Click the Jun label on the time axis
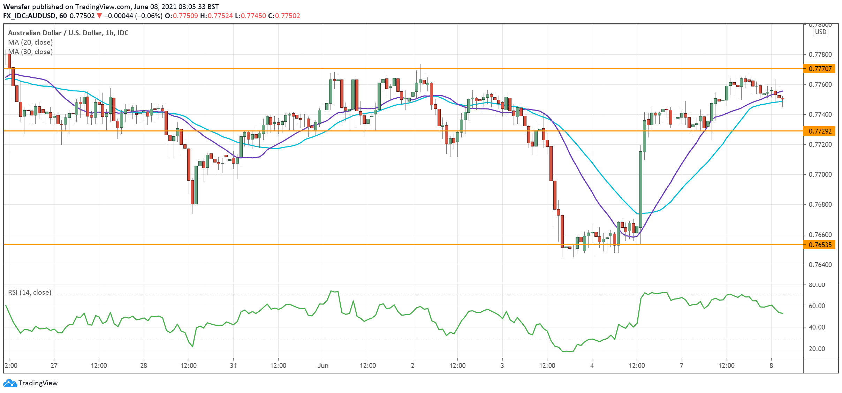The image size is (842, 393). coord(323,365)
